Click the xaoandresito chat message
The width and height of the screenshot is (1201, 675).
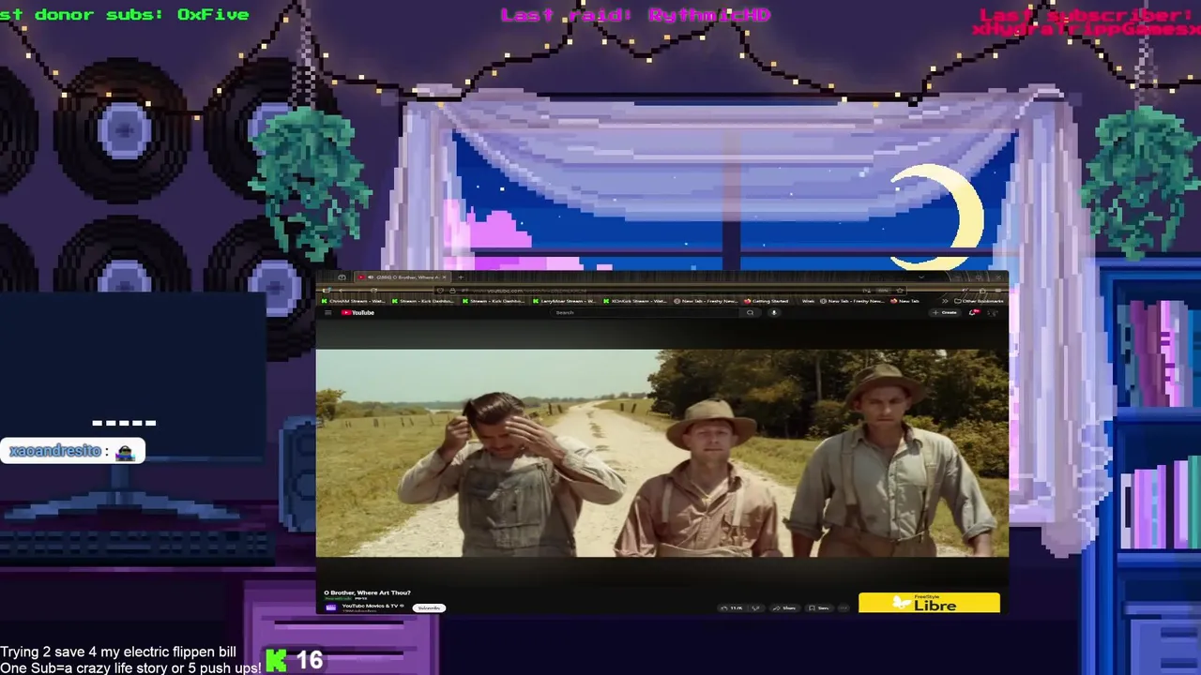[x=73, y=451]
